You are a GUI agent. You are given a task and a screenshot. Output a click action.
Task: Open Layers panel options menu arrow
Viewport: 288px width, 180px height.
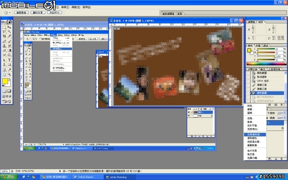tap(285, 109)
